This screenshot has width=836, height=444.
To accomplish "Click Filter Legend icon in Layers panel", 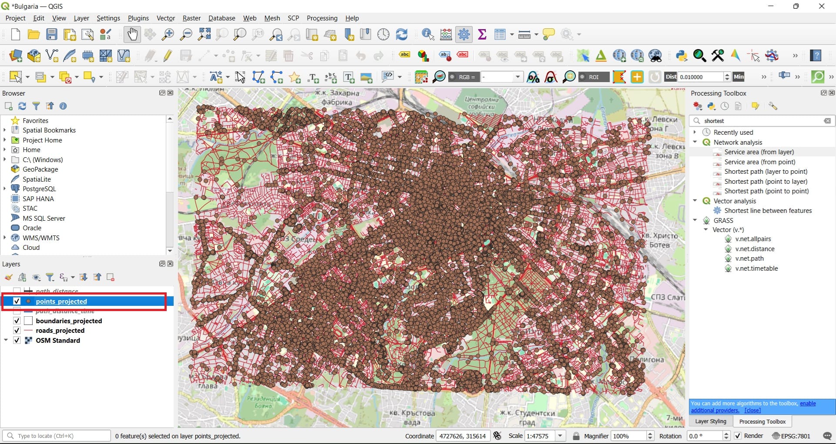I will [x=50, y=277].
